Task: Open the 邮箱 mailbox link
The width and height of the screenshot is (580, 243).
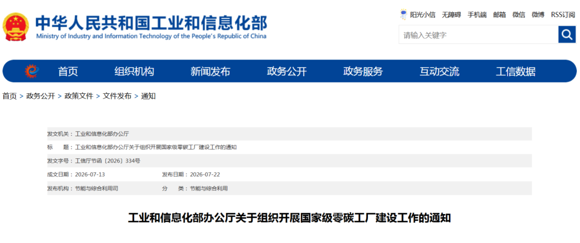Action: 499,15
